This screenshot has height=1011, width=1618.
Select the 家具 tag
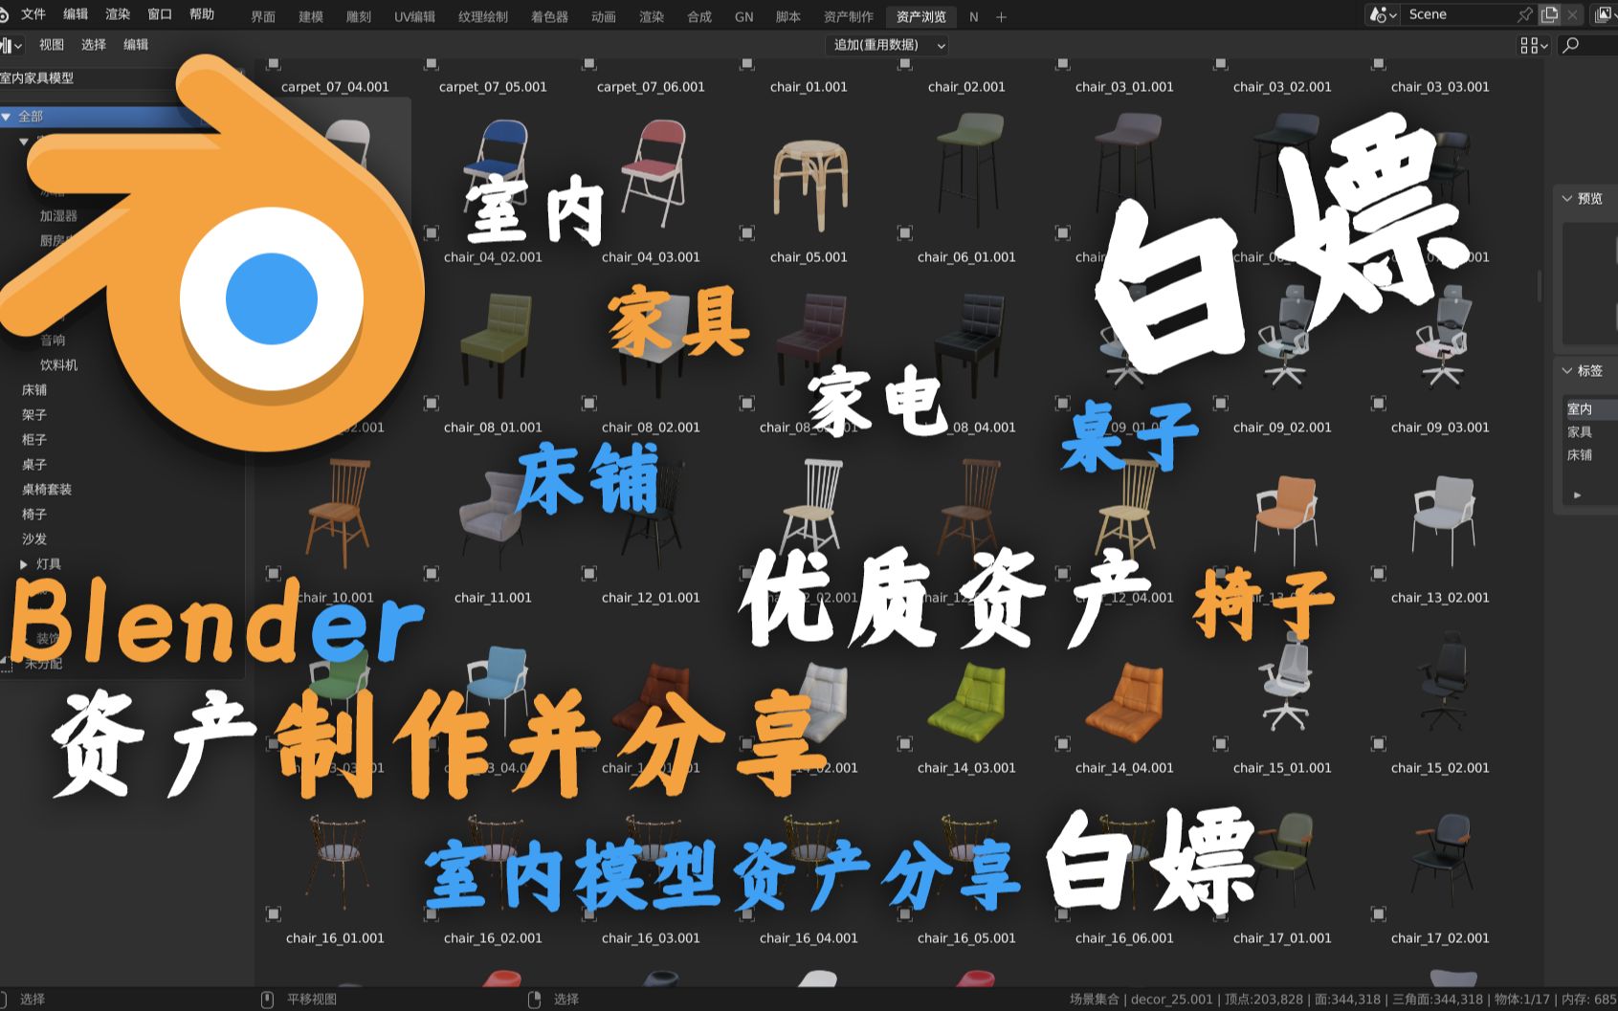click(x=1580, y=432)
